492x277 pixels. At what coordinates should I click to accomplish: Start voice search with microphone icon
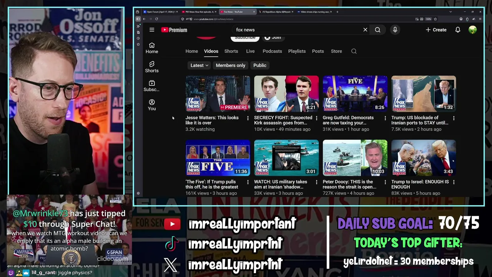click(x=395, y=30)
